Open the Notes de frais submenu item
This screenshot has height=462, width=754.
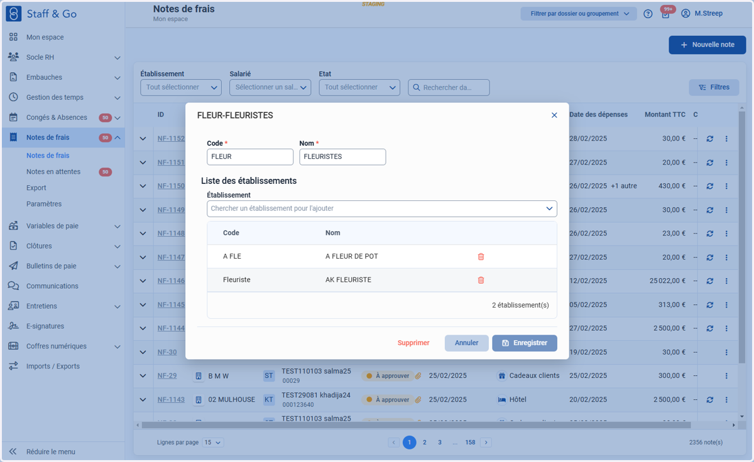(48, 156)
